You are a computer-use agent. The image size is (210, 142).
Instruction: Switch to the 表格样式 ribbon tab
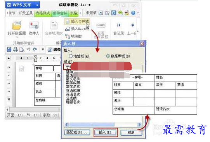pyautogui.click(x=43, y=13)
